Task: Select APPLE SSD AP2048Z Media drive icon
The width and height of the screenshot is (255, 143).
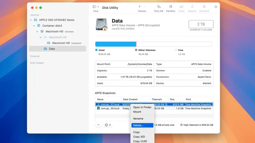Action: pos(35,20)
